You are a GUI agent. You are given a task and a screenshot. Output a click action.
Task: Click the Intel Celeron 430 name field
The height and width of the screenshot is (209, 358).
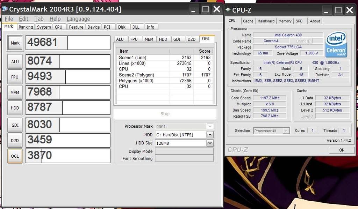click(x=288, y=35)
